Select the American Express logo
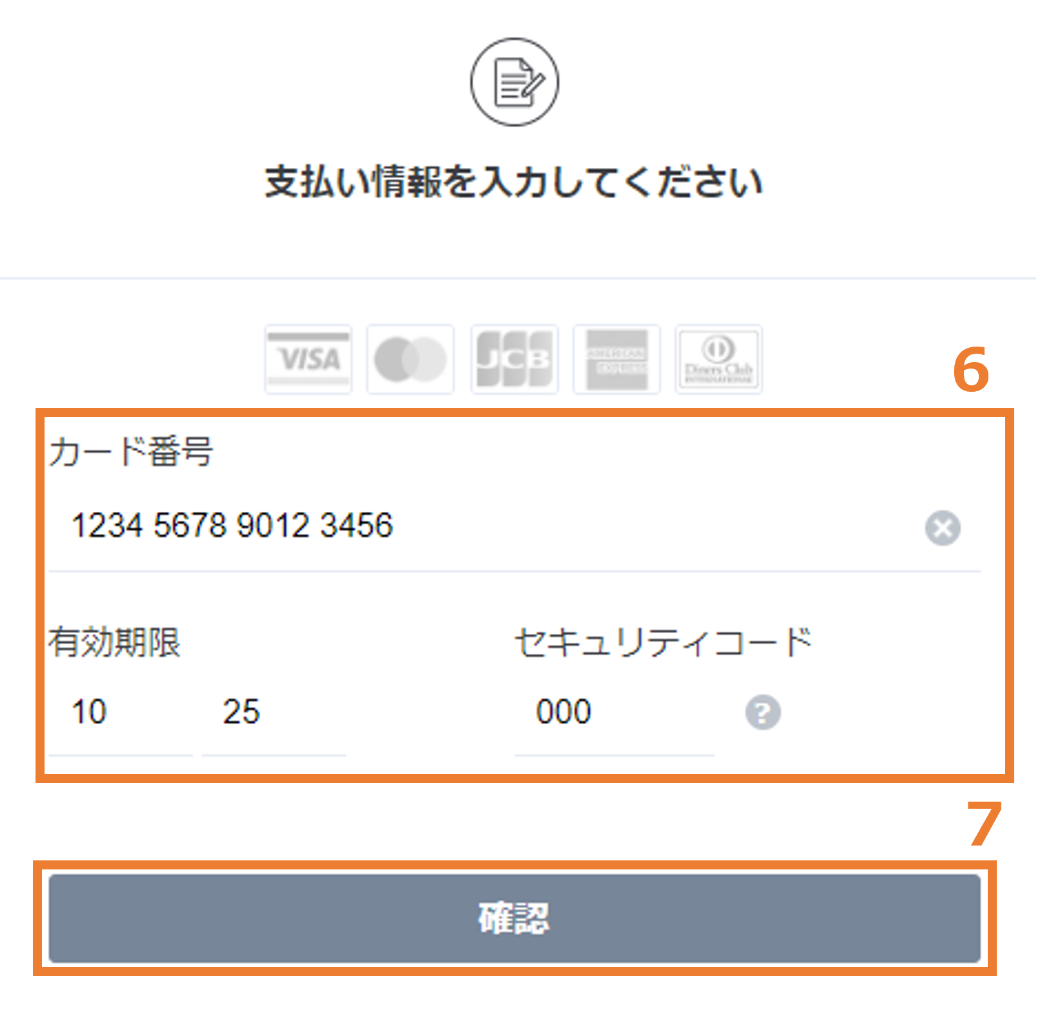The height and width of the screenshot is (1014, 1062). [x=617, y=360]
